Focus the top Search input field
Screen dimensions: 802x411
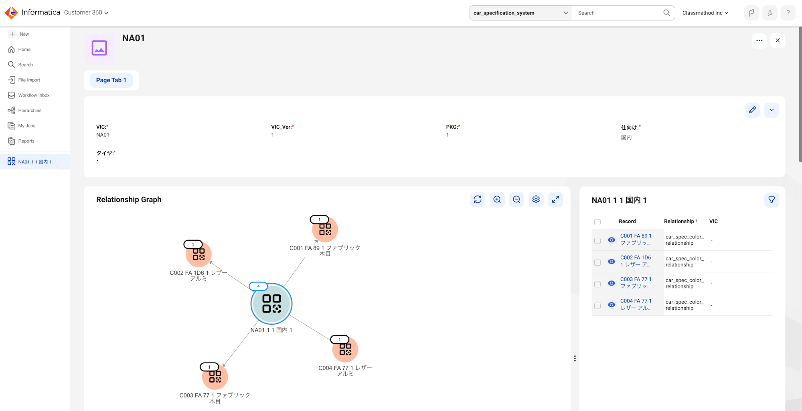(x=618, y=13)
